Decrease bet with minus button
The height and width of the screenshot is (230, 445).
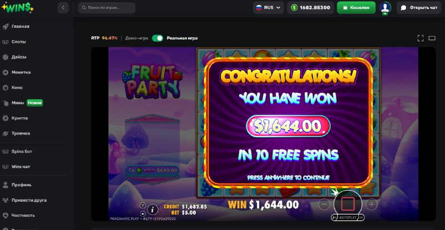324,204
